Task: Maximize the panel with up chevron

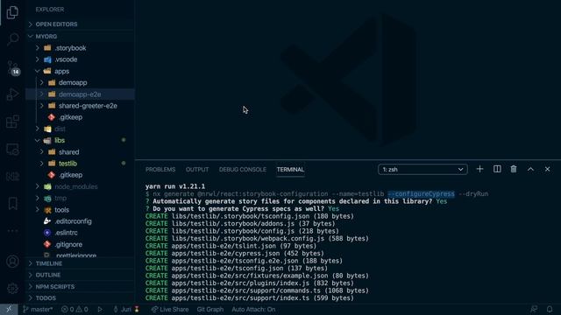Action: [530, 169]
